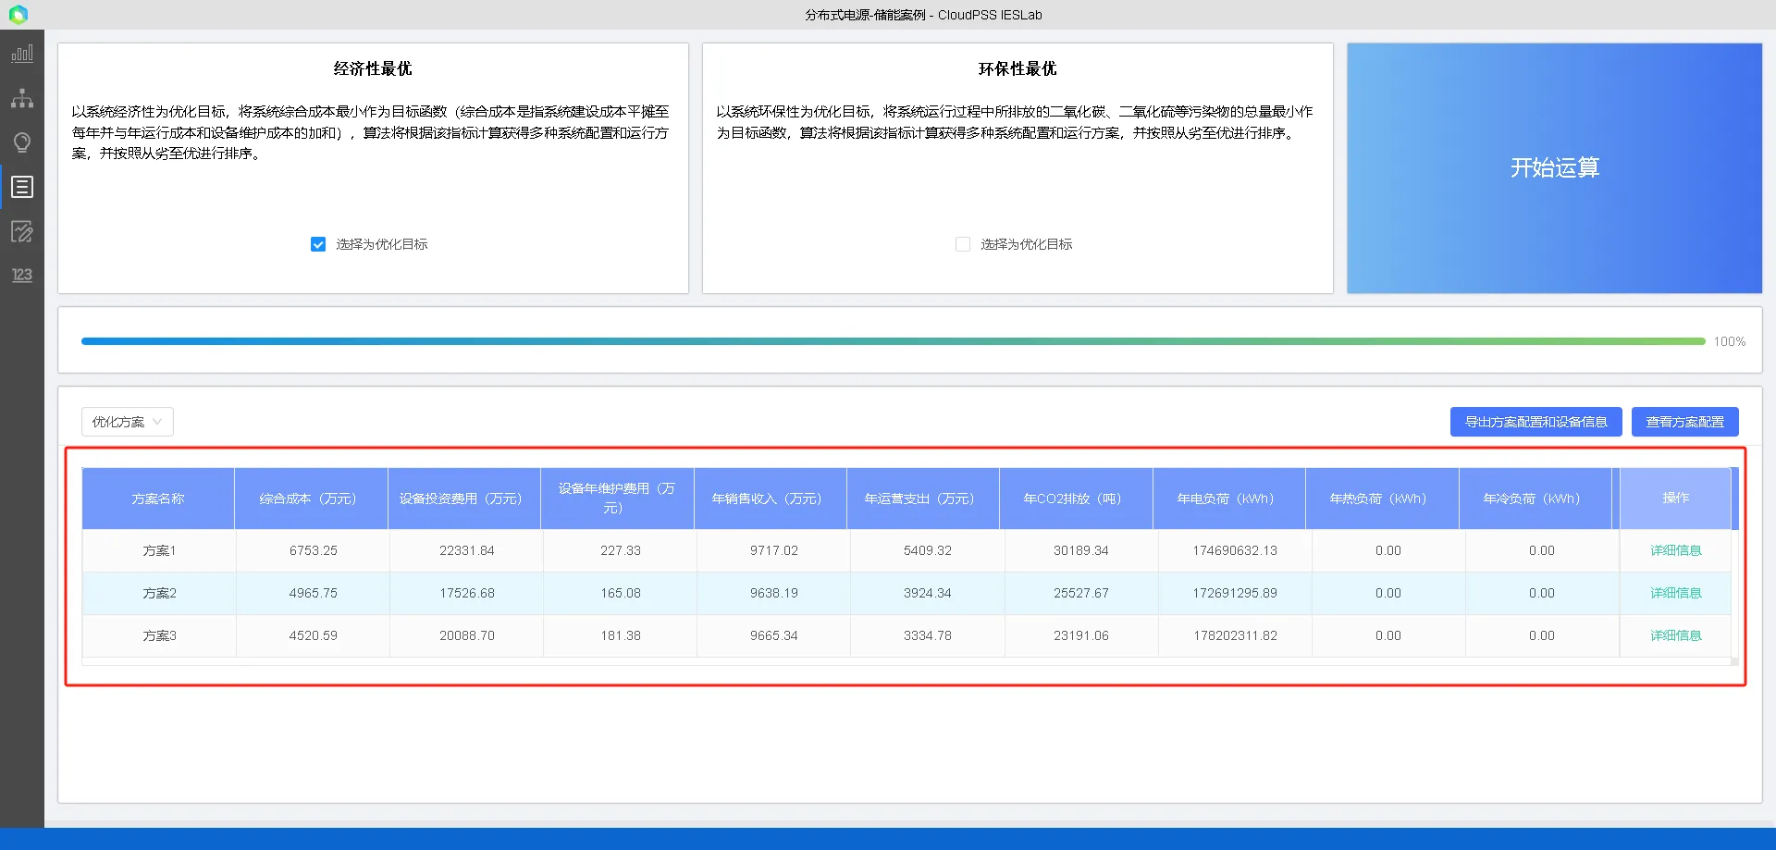
Task: Click 导出方案配置和设备信息 button
Action: click(1535, 422)
